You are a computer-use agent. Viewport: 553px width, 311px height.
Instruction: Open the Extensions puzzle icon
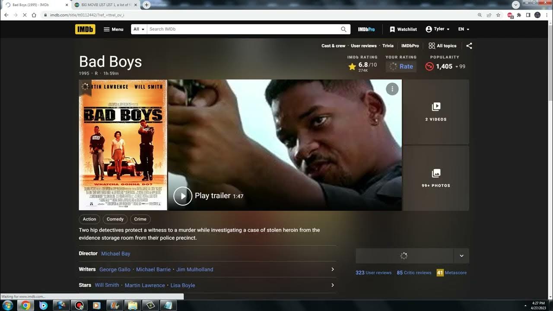pyautogui.click(x=519, y=15)
